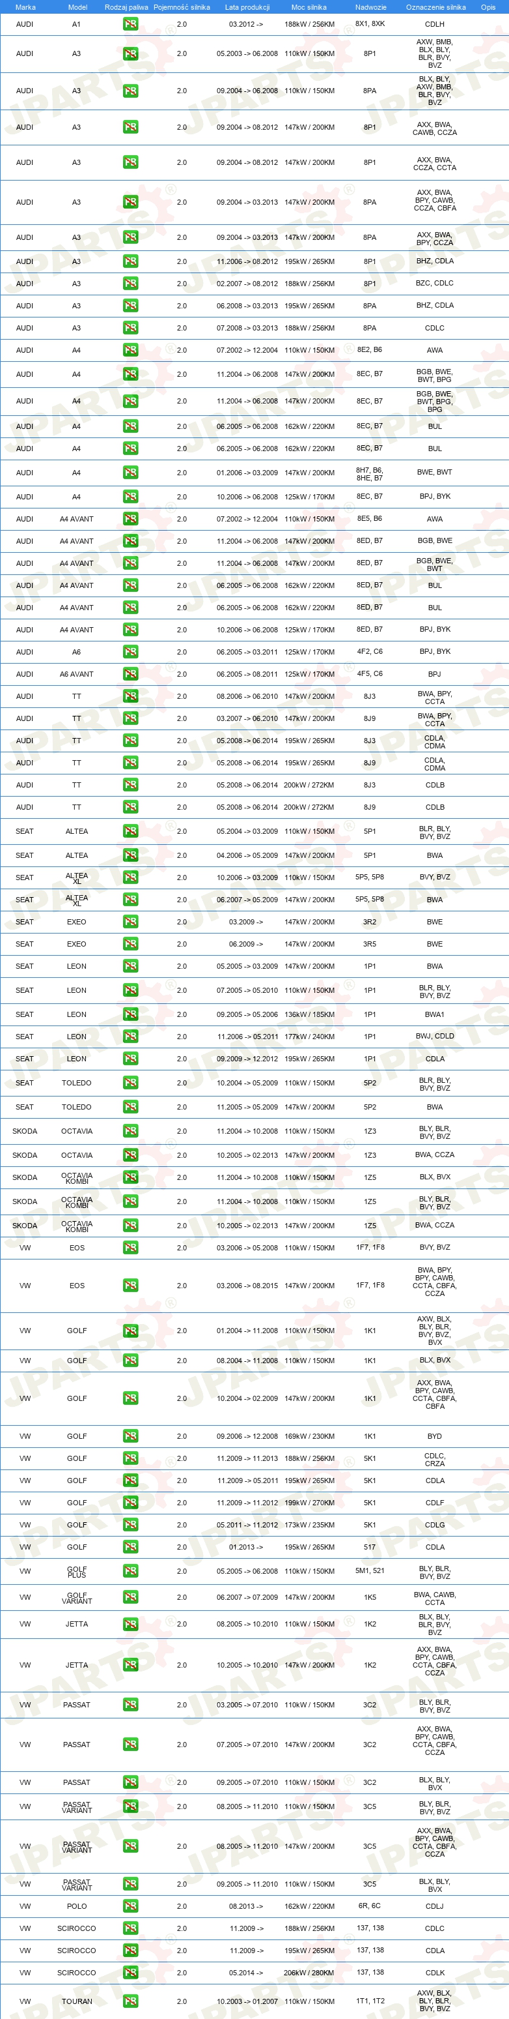Viewport: 509px width, 2019px height.
Task: Select the 1K5 body code
Action: 370,1597
